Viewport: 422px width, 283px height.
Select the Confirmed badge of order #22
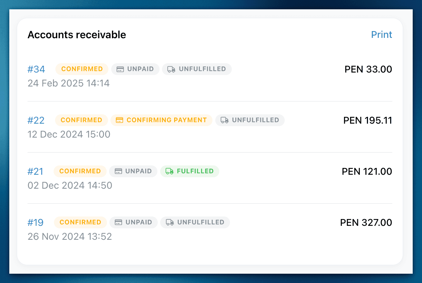pyautogui.click(x=81, y=120)
